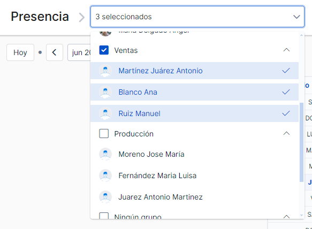Click the avatar icon next to Ruiz Manuel
312x229 pixels.
105,113
